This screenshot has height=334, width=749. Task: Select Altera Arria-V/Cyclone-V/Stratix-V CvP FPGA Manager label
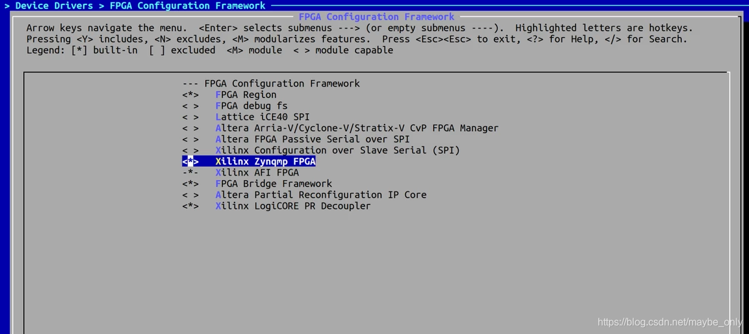[357, 128]
